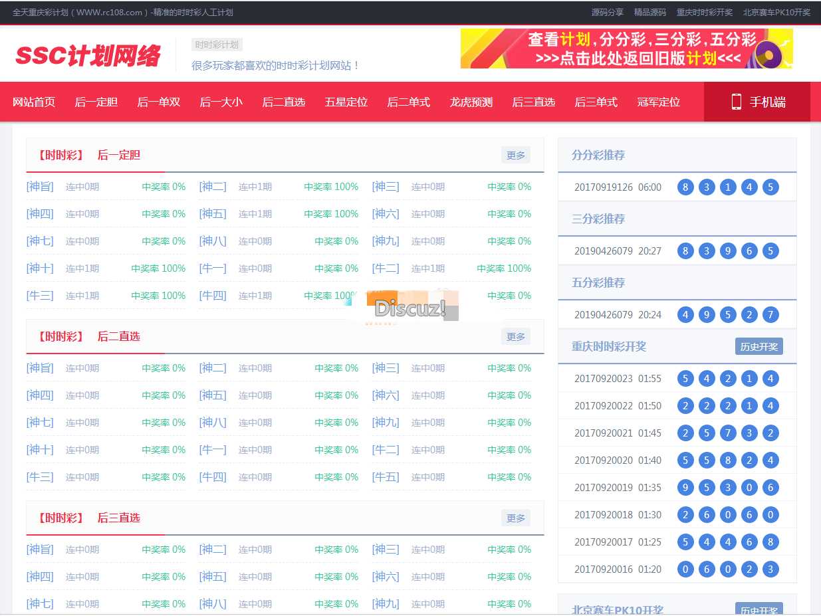Open 重庆时时彩开奖 top bar link
Screen dimensions: 821x616
pos(705,12)
